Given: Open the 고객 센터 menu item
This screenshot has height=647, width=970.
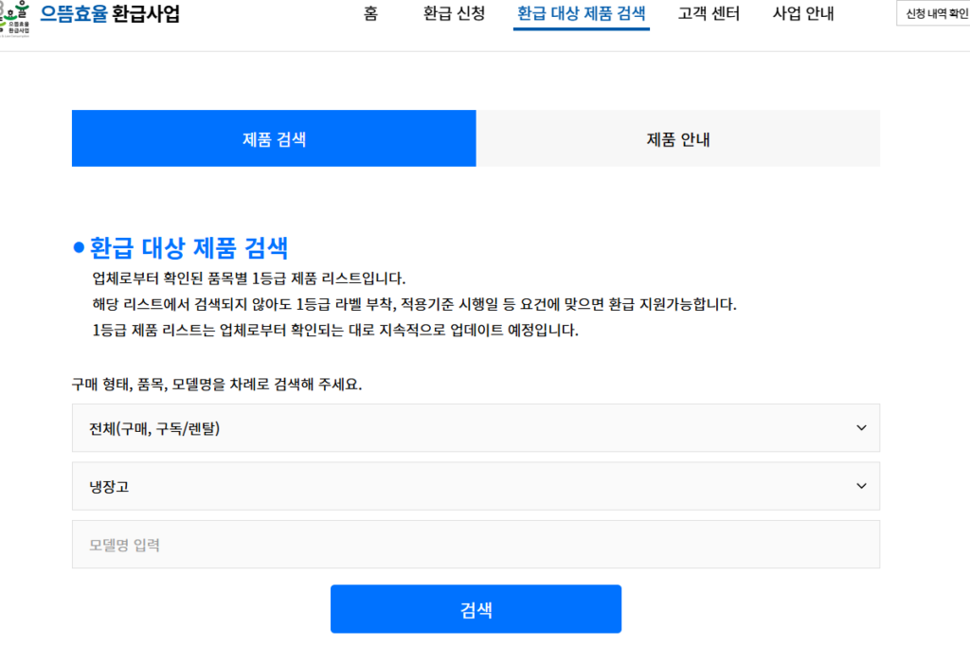Looking at the screenshot, I should click(x=708, y=13).
